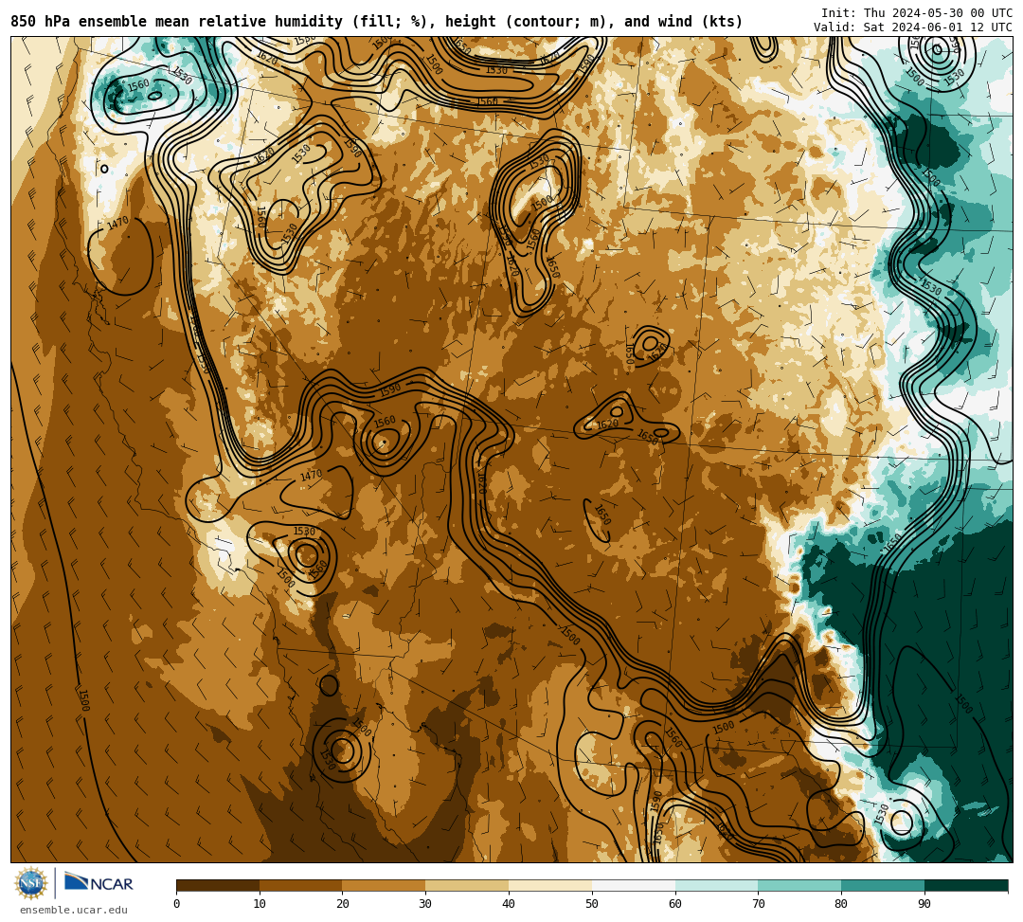Click the colorbar tick label 0
The height and width of the screenshot is (922, 1023).
177,904
